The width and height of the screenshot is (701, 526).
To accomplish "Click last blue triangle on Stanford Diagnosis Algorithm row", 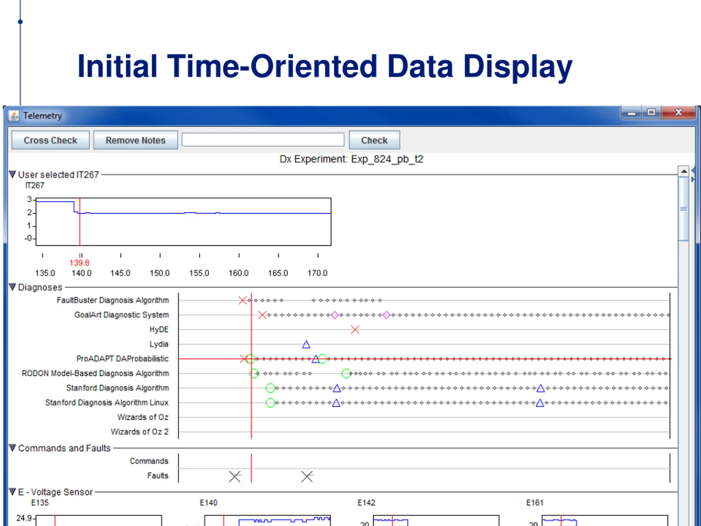I will coord(541,388).
